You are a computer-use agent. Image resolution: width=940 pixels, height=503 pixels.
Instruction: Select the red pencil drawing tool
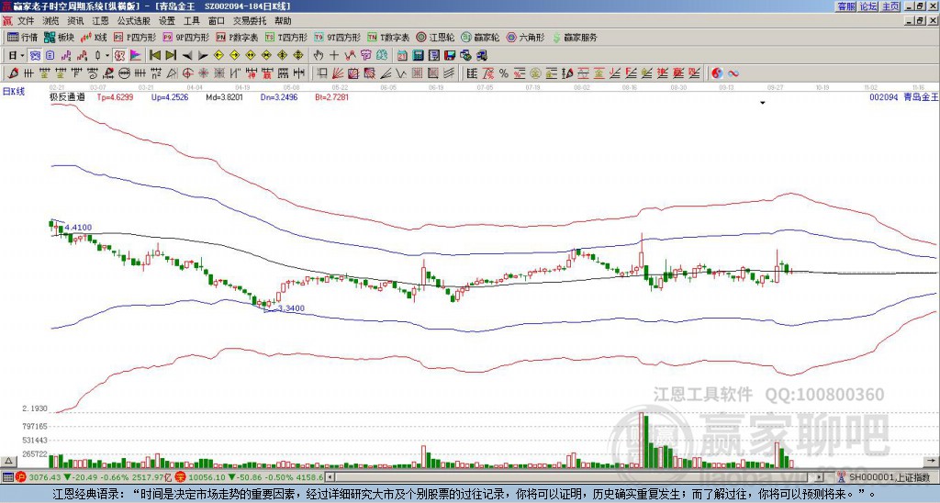[13, 73]
